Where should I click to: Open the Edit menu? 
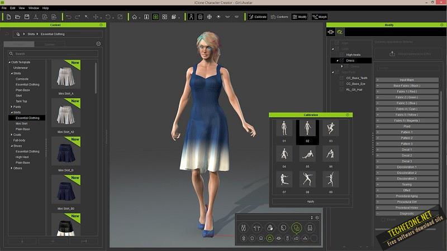(12, 8)
